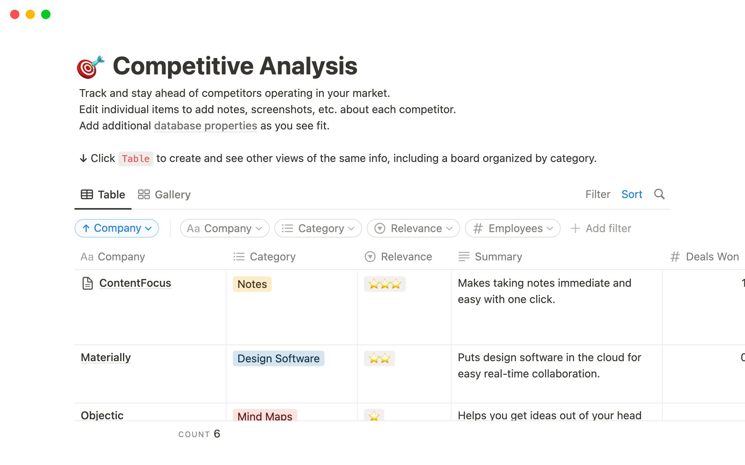
Task: Click the Company column header to sort
Action: tap(121, 256)
